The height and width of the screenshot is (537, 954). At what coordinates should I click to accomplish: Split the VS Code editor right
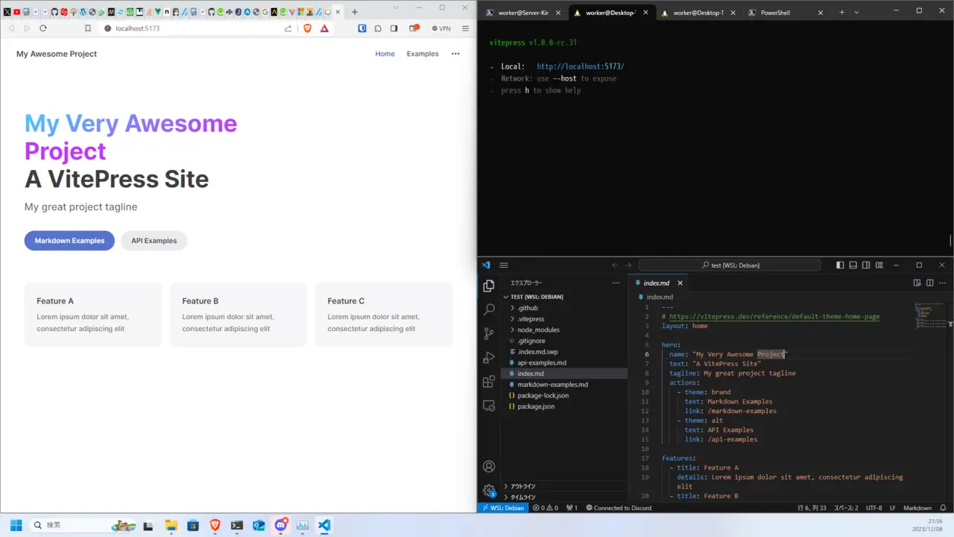929,283
